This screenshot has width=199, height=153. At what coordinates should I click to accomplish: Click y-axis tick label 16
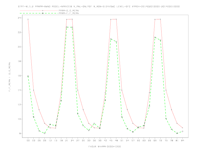pos(19,75)
